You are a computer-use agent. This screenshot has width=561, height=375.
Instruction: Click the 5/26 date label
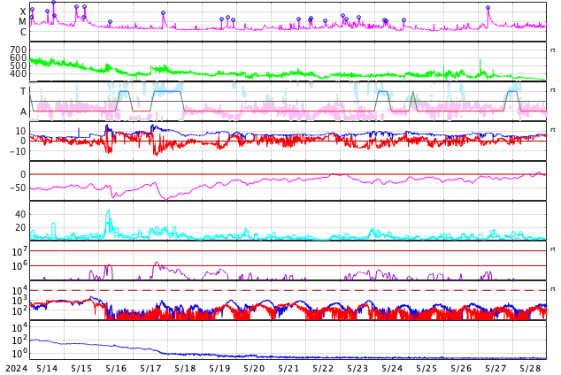pos(461,368)
